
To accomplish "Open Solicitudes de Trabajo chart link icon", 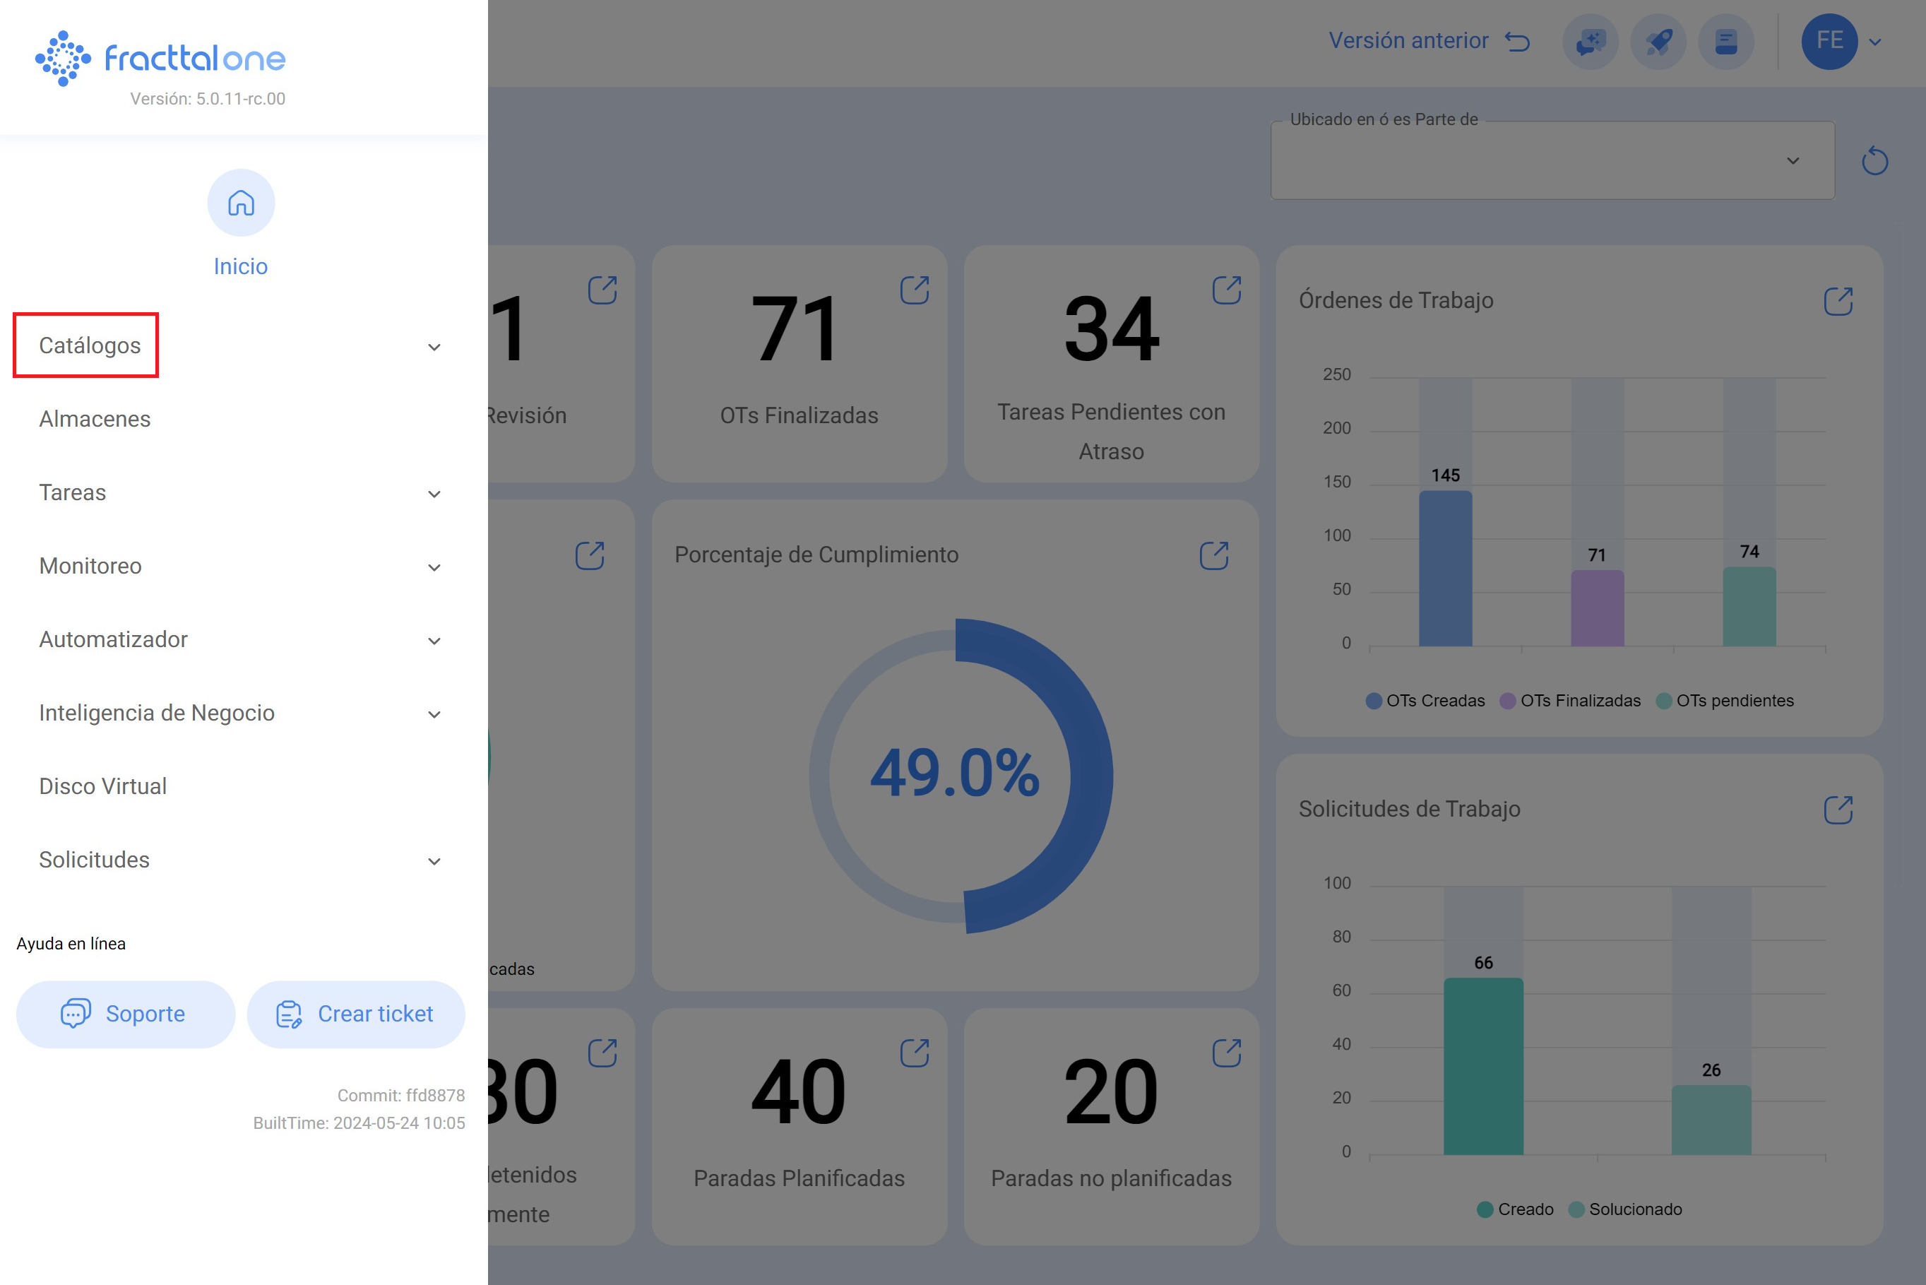I will [x=1838, y=810].
